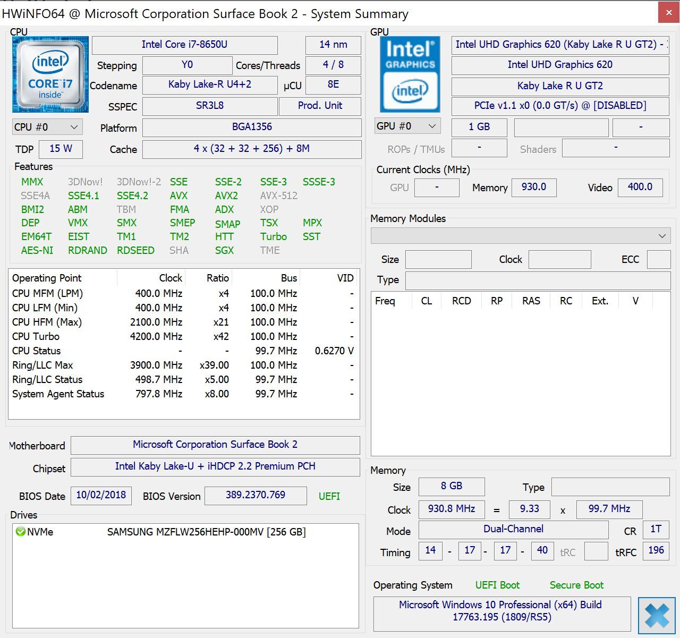The width and height of the screenshot is (680, 638).
Task: Click the TDP 15 W value box
Action: pos(61,149)
